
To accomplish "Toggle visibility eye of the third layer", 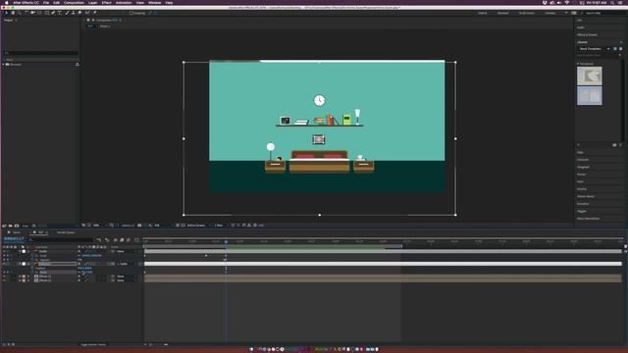I will click(4, 277).
